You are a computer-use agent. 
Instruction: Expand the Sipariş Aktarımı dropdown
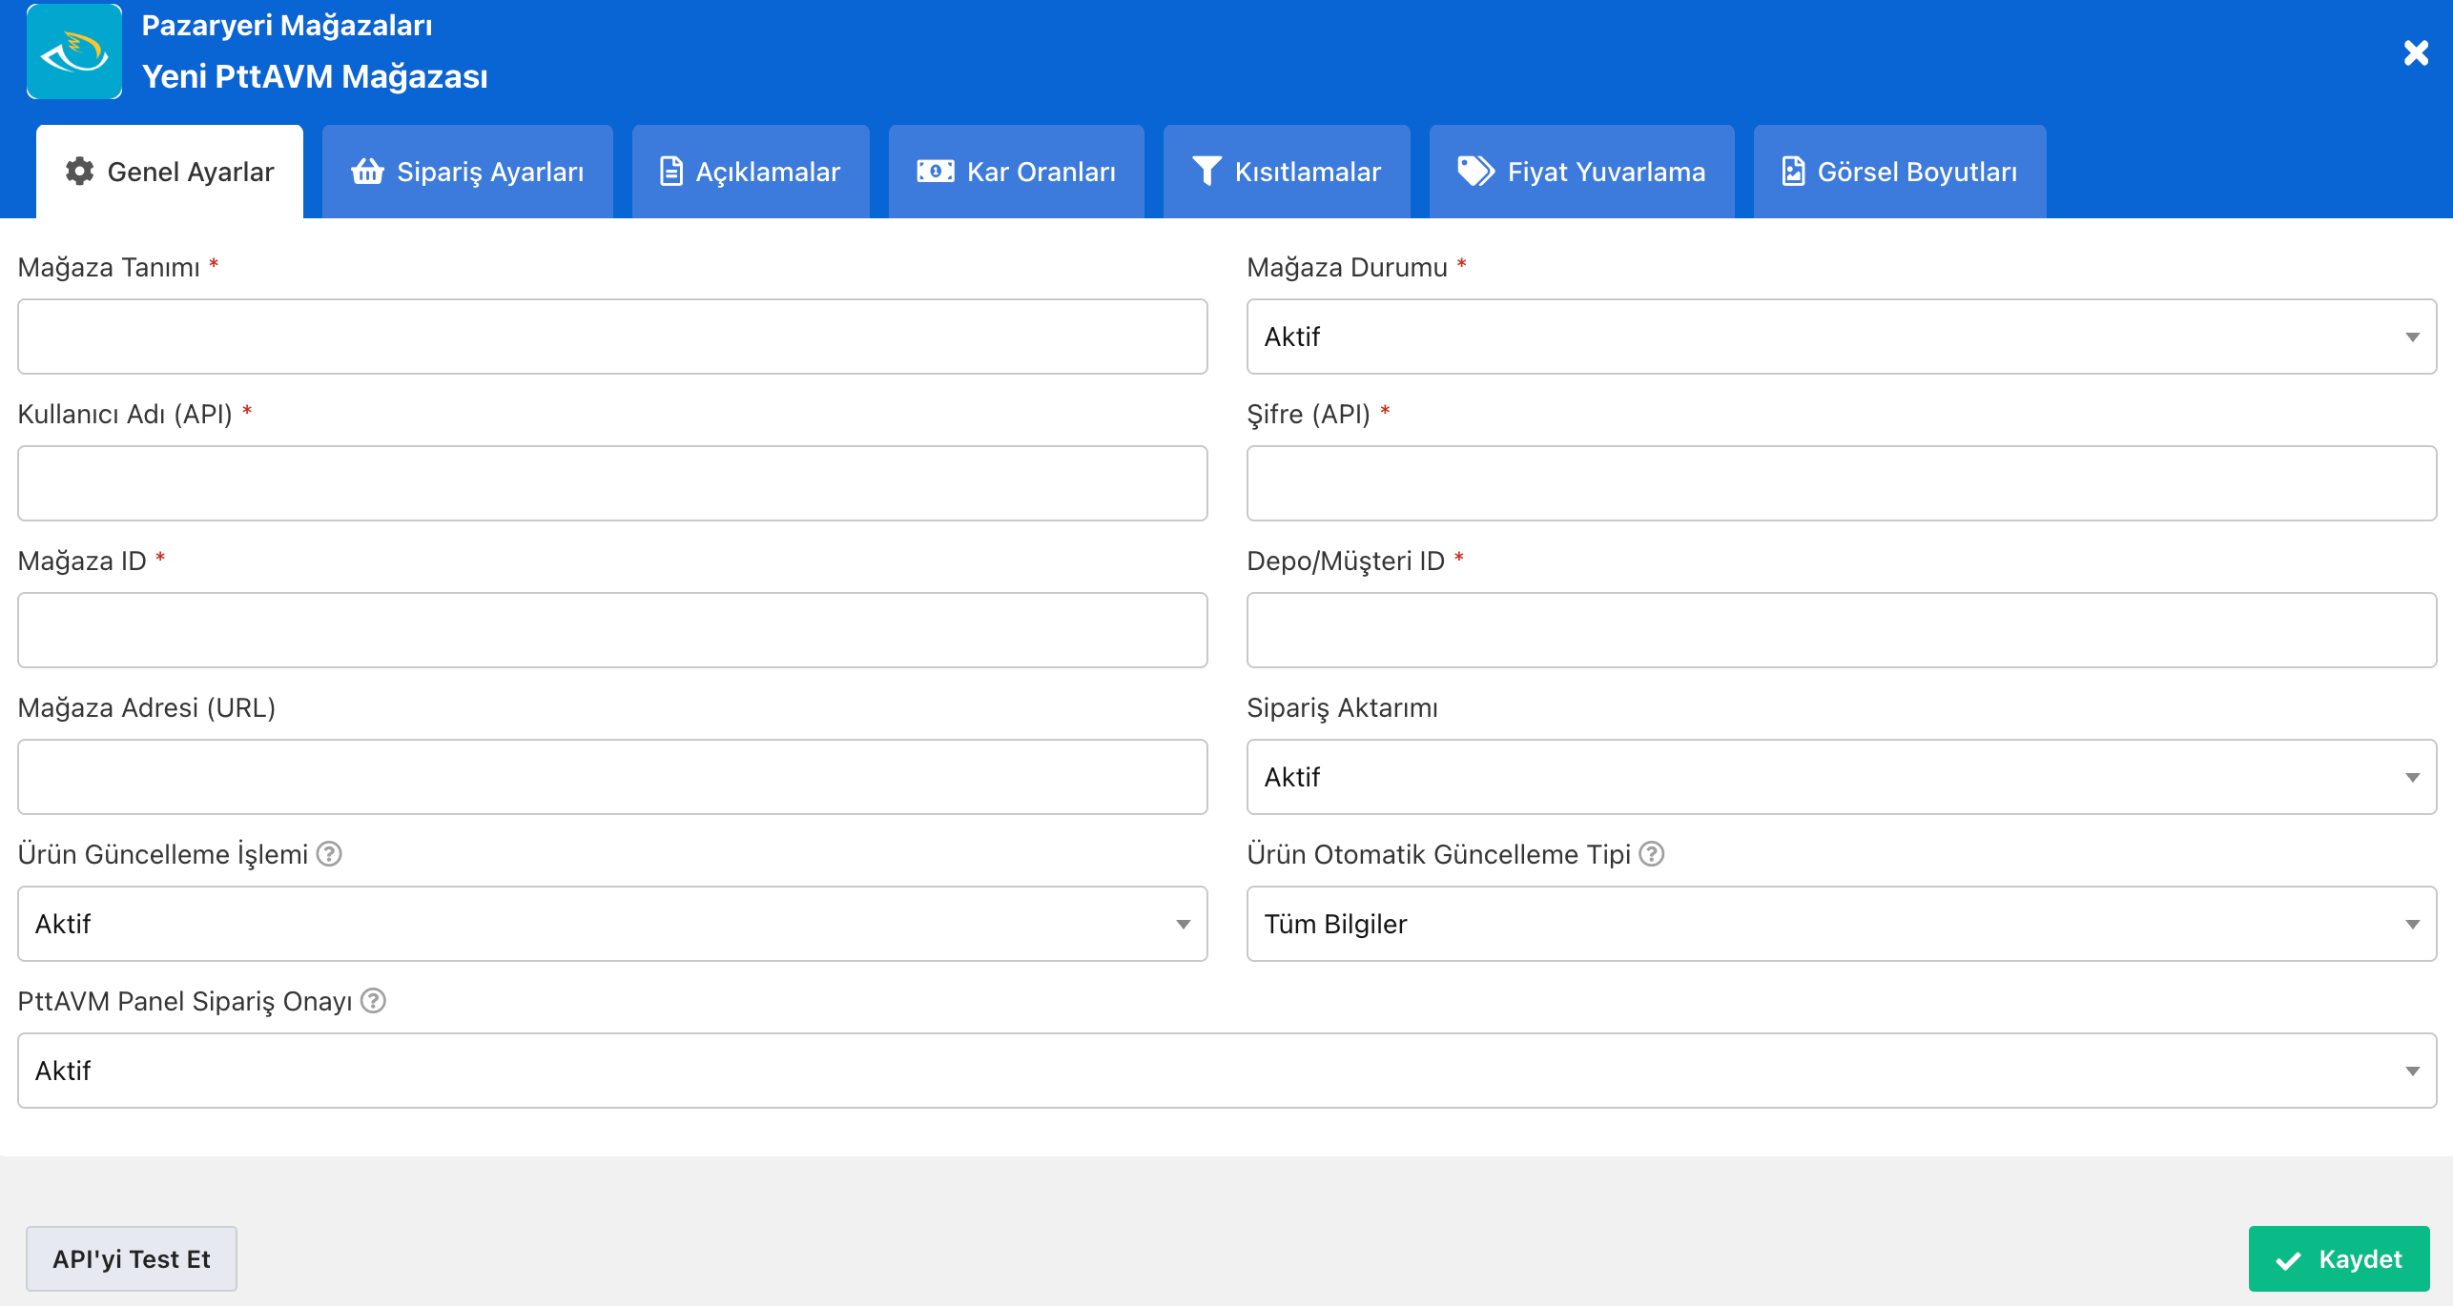[x=1841, y=777]
